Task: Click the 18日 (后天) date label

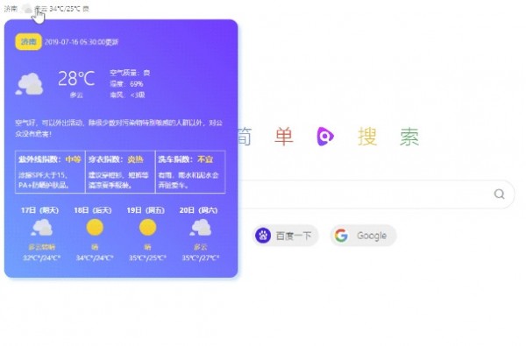Action: [x=93, y=210]
